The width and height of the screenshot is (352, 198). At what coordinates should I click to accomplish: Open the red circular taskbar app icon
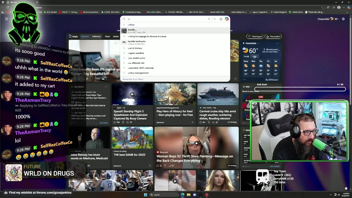point(207,195)
